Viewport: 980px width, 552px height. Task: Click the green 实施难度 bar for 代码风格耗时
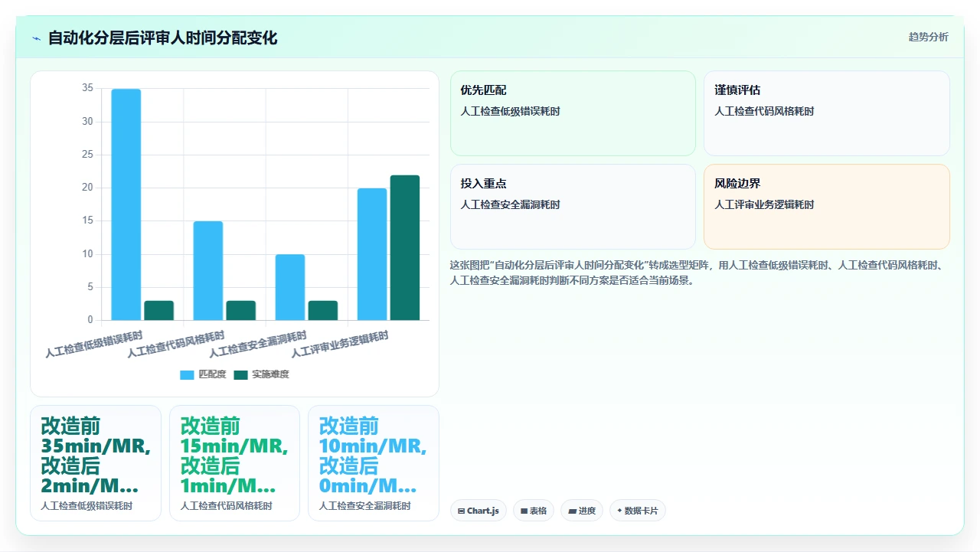click(x=241, y=310)
